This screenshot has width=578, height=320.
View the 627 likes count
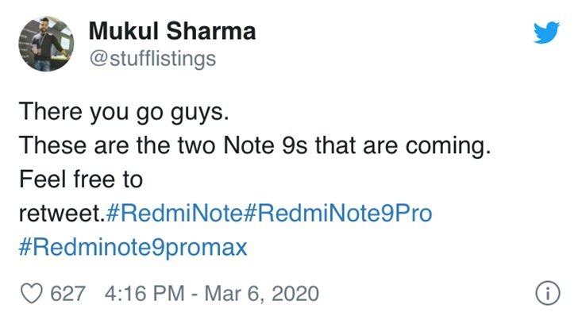tap(67, 293)
